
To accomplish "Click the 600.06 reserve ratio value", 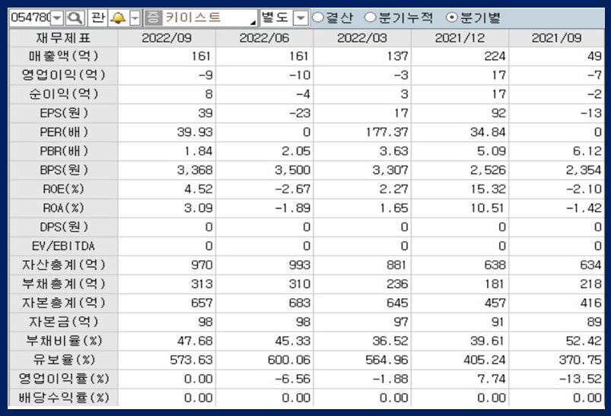I will (289, 360).
